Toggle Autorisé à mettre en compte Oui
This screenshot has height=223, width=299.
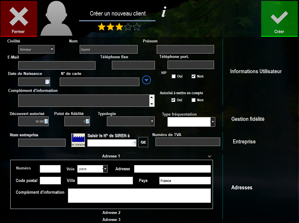pos(173,100)
